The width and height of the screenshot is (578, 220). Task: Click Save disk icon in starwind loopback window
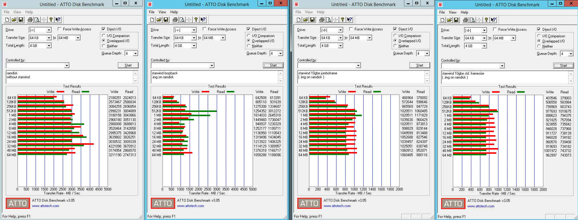click(x=166, y=20)
